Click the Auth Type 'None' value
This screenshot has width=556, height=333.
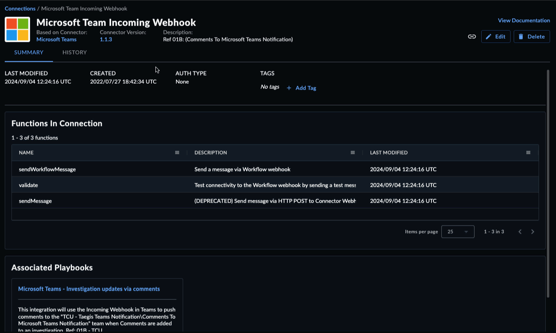pyautogui.click(x=182, y=81)
